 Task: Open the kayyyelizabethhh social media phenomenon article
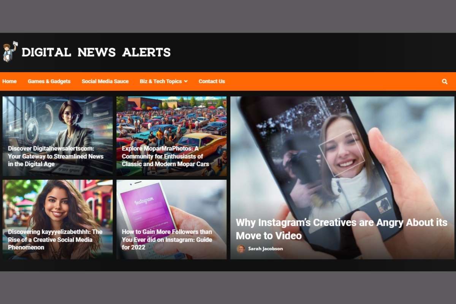point(55,240)
